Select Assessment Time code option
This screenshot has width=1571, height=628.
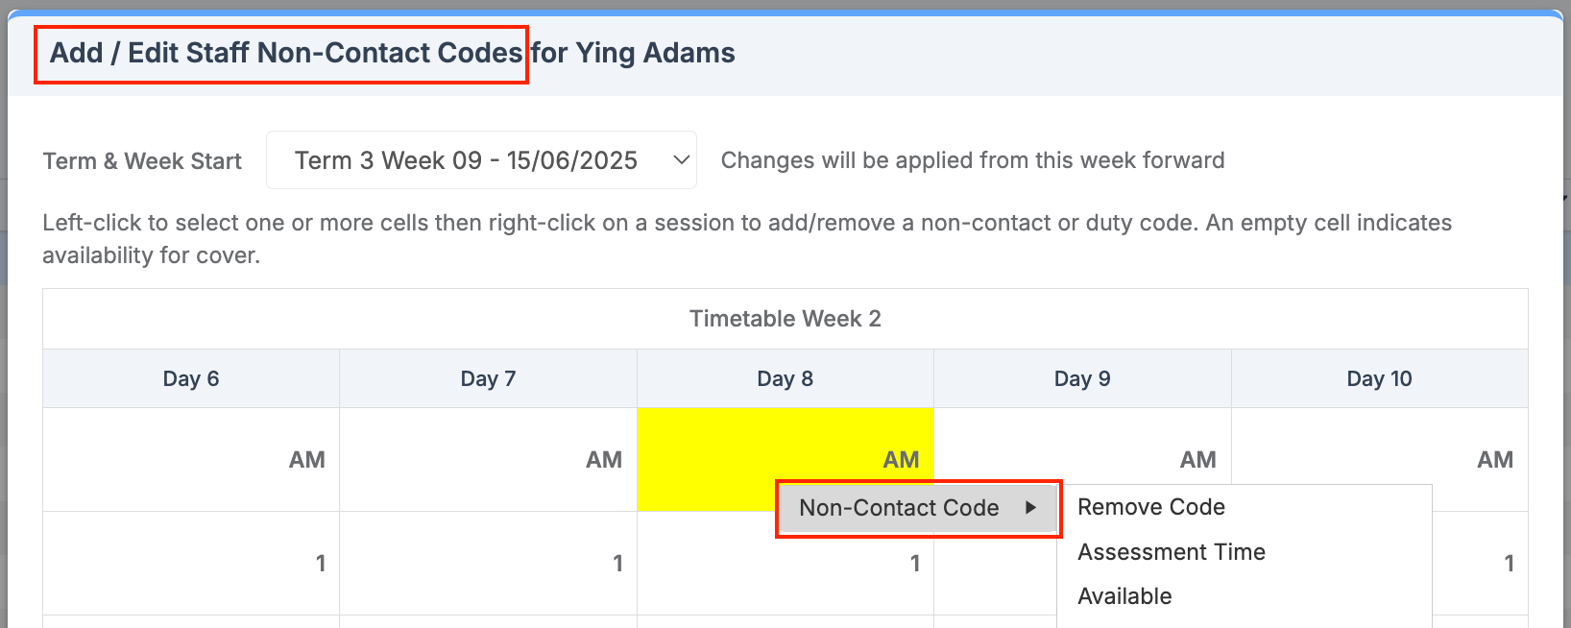pyautogui.click(x=1171, y=552)
